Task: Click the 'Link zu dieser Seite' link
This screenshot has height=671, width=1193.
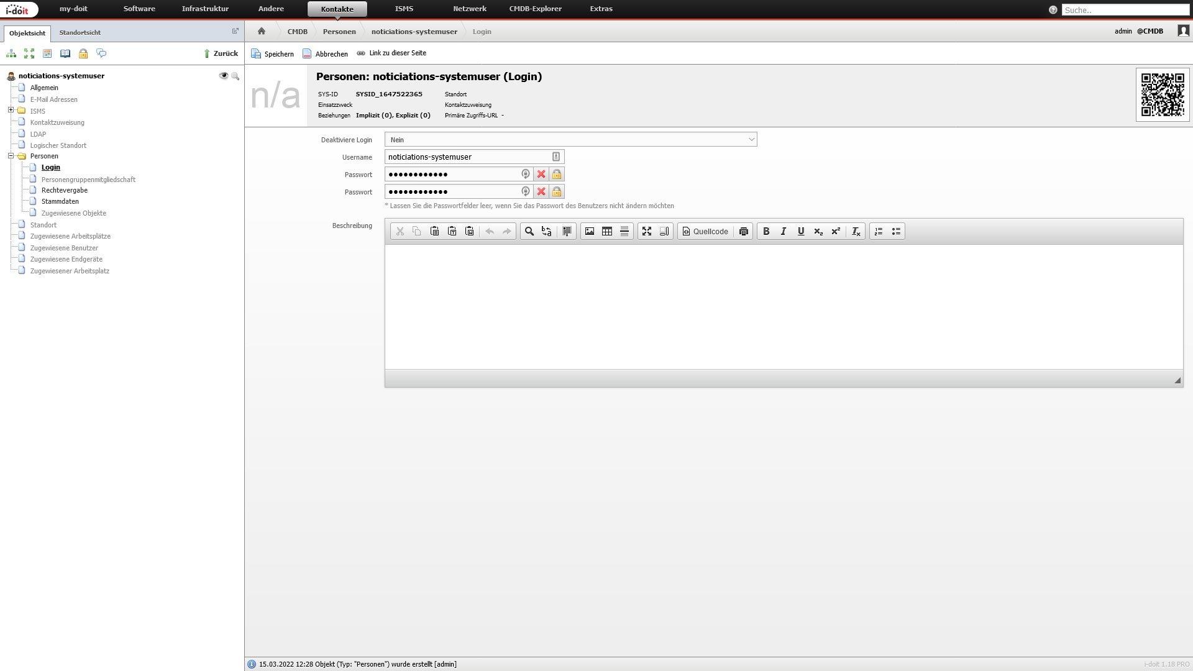Action: 398,52
